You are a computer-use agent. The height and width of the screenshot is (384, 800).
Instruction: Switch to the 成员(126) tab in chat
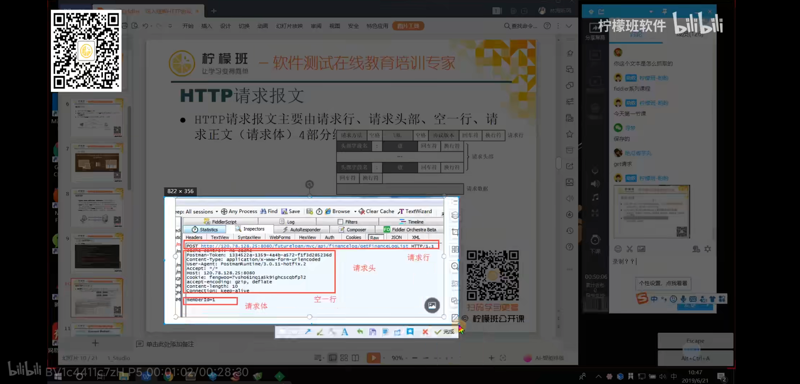pyautogui.click(x=690, y=34)
